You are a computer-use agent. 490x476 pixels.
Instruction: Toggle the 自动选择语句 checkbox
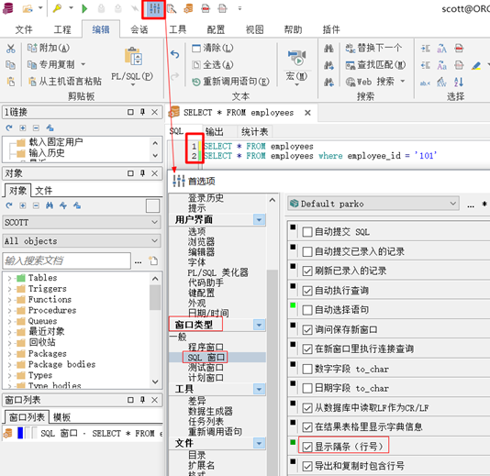click(x=307, y=310)
